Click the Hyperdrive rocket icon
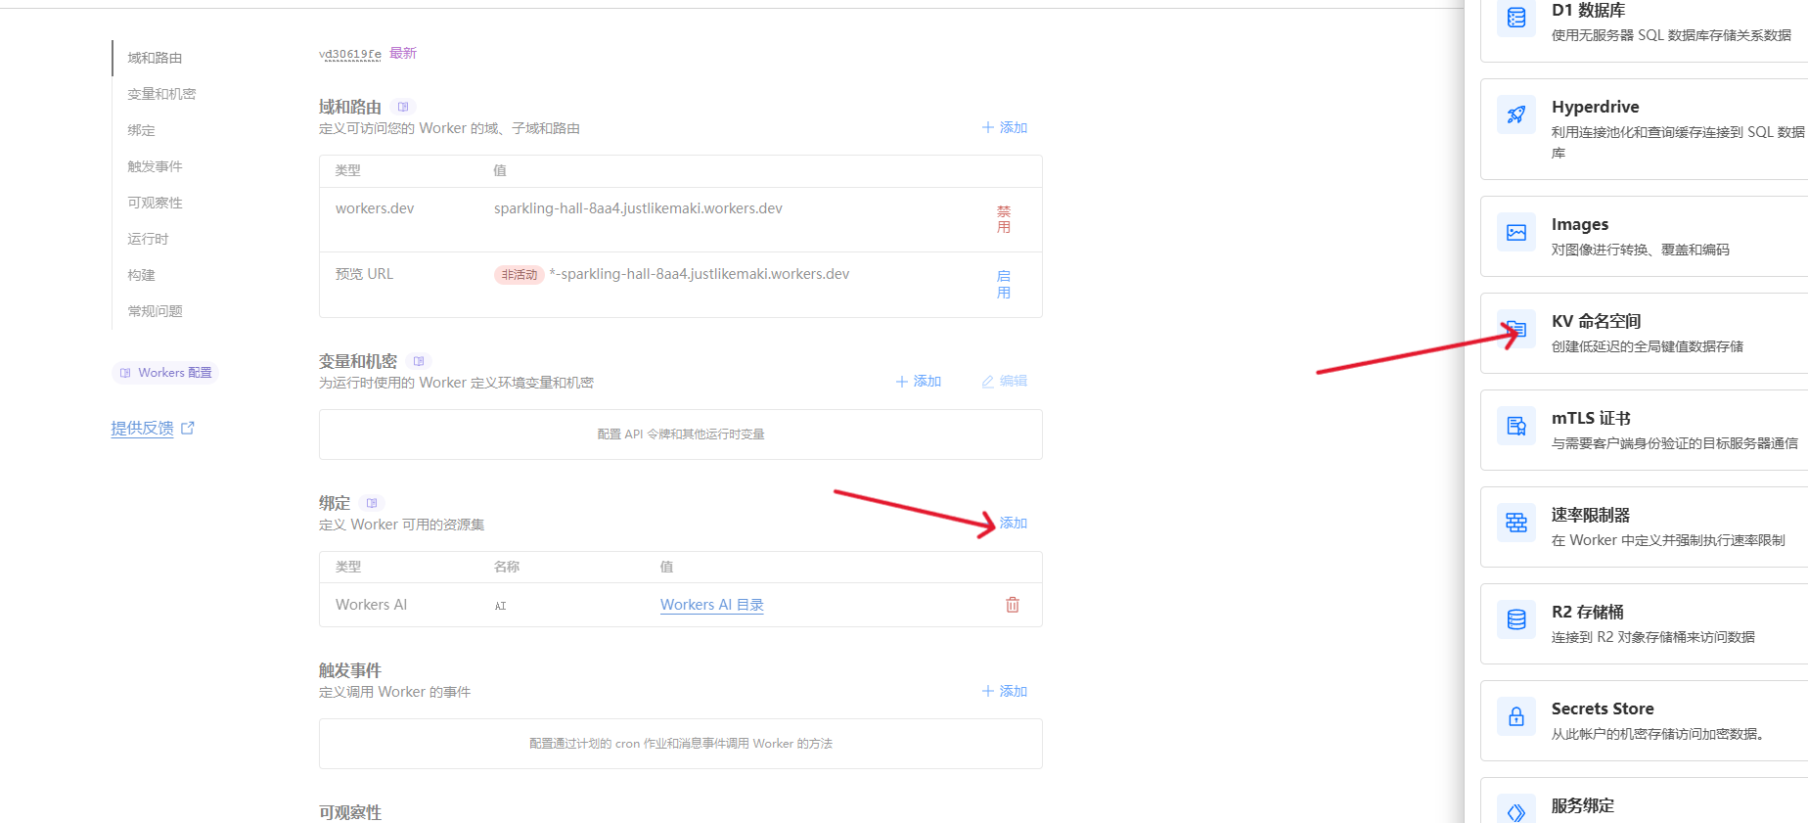Image resolution: width=1808 pixels, height=823 pixels. click(x=1516, y=114)
